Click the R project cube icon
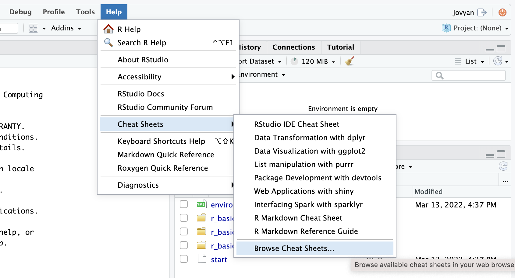 446,28
